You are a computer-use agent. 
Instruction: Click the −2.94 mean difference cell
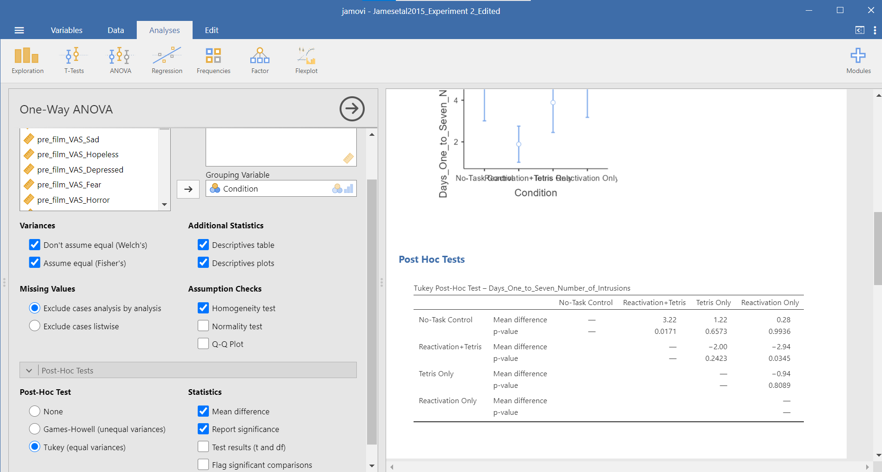(x=781, y=346)
